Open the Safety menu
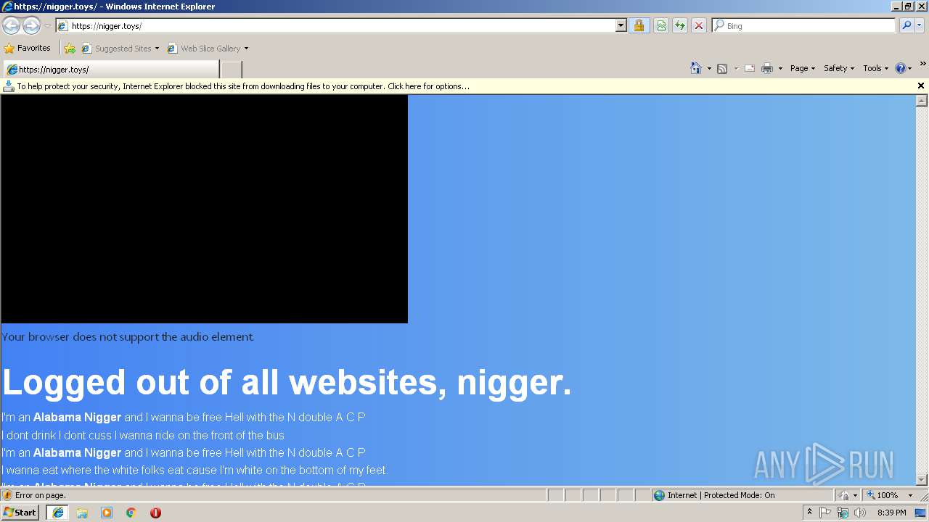This screenshot has width=929, height=522. coord(839,68)
